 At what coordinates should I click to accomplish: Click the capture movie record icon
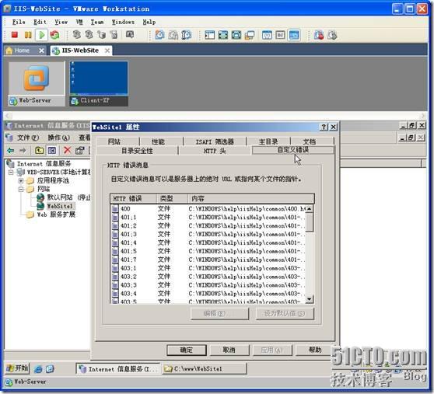319,35
